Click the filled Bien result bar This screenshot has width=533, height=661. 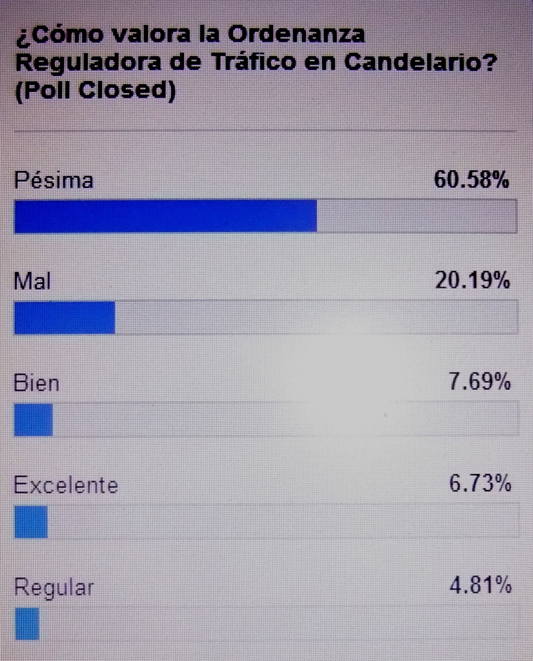[34, 419]
